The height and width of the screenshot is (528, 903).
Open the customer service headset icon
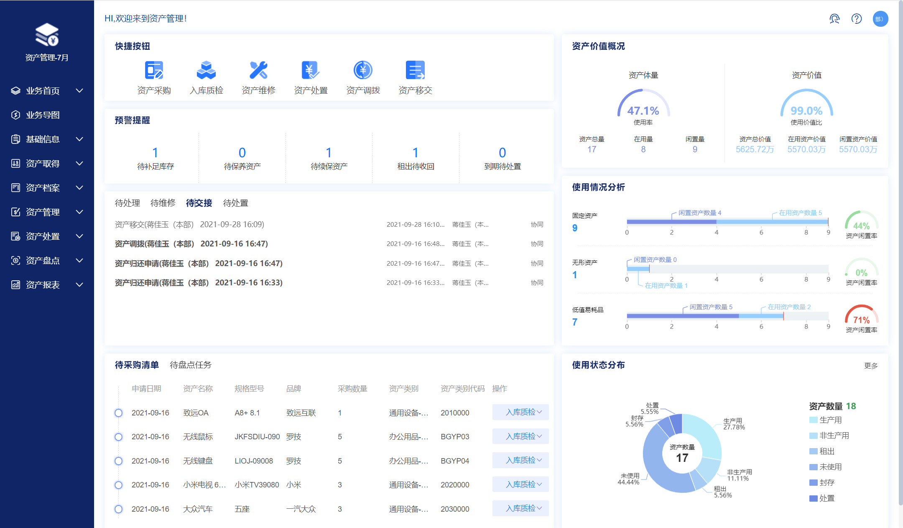tap(834, 19)
